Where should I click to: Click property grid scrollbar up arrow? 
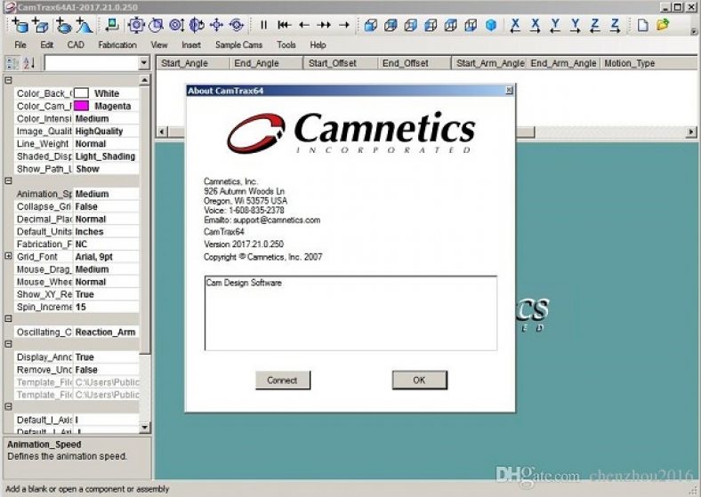tap(144, 80)
